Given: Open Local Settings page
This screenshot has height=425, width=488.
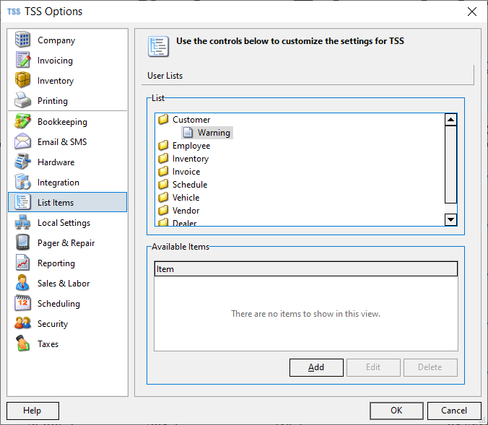Looking at the screenshot, I should 64,223.
